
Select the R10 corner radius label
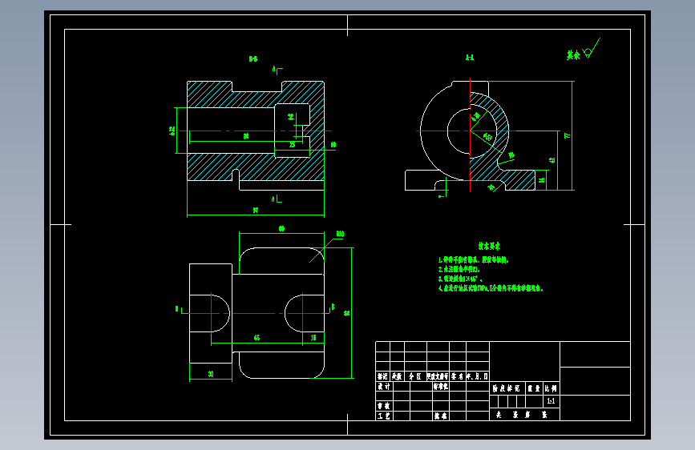340,234
